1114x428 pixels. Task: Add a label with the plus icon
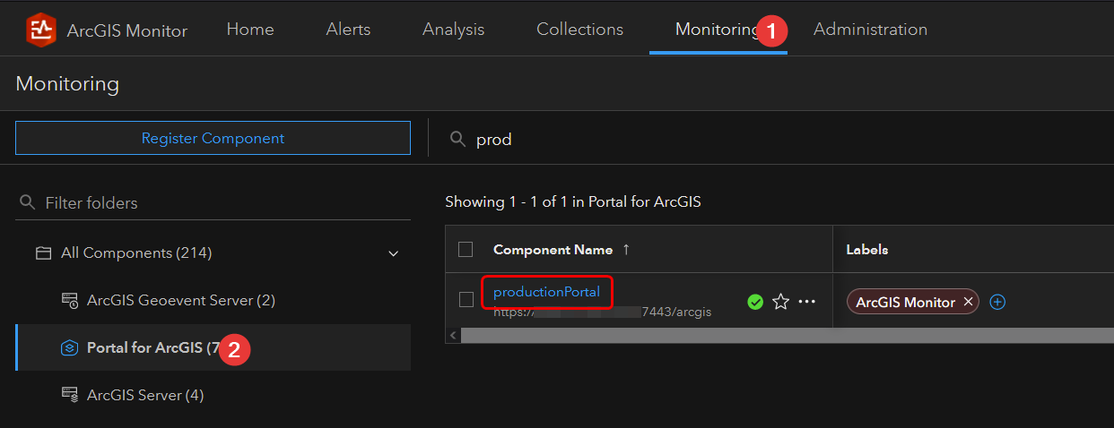(x=997, y=302)
